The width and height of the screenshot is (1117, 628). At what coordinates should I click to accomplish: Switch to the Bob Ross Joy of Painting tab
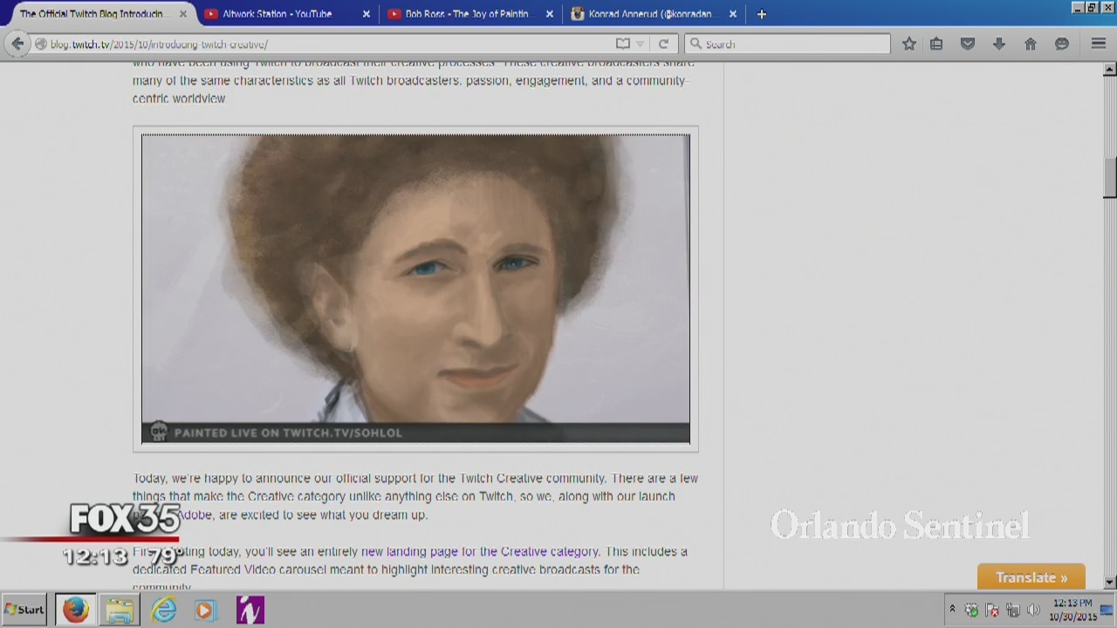[x=467, y=14]
